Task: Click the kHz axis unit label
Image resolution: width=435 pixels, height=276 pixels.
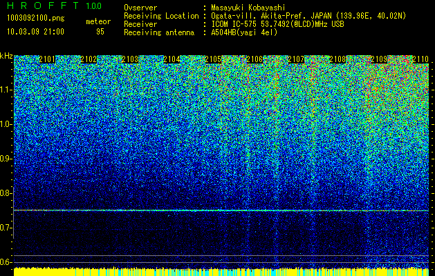Action: click(x=6, y=57)
